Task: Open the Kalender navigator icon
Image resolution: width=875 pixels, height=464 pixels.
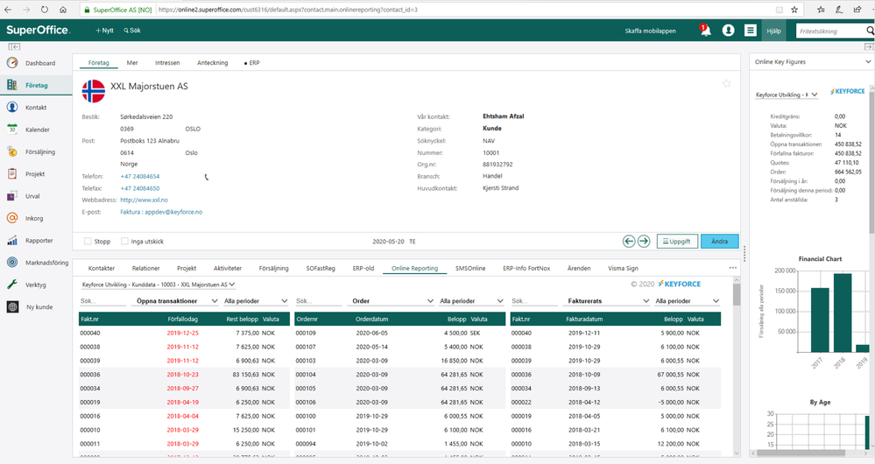Action: tap(12, 130)
